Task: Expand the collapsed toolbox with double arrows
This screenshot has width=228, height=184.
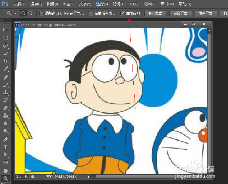Action: tap(2, 20)
